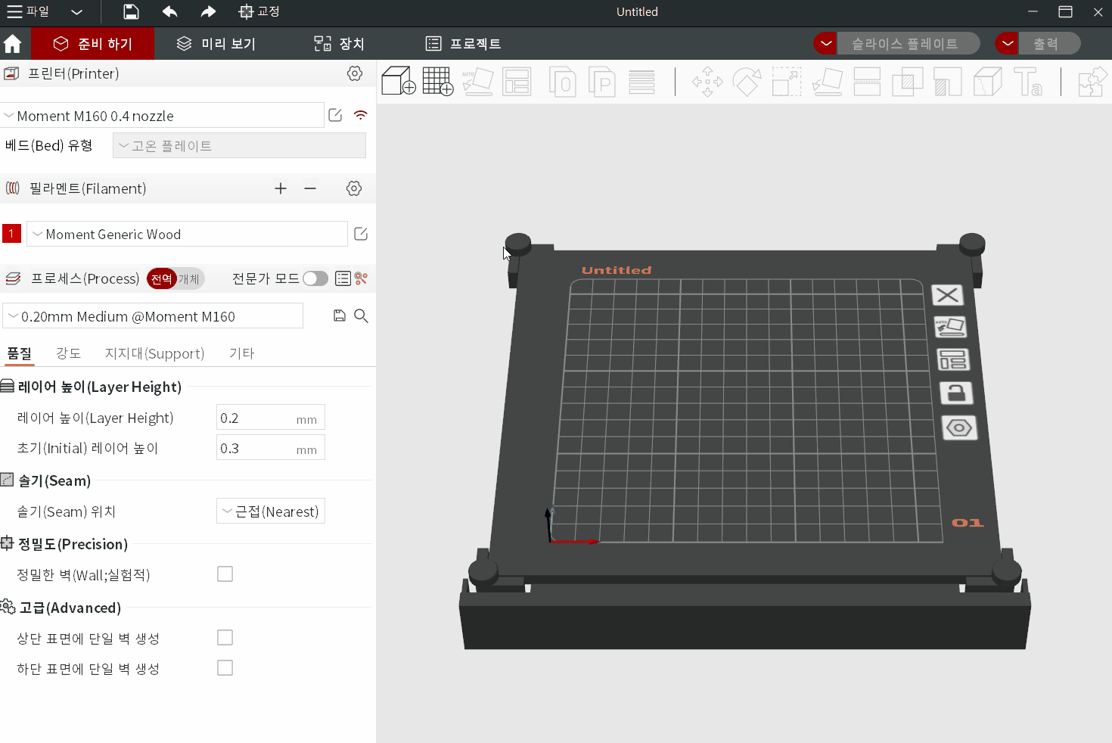Edit the Moment Generic Wood filament preset
Image resolution: width=1112 pixels, height=743 pixels.
tap(361, 234)
